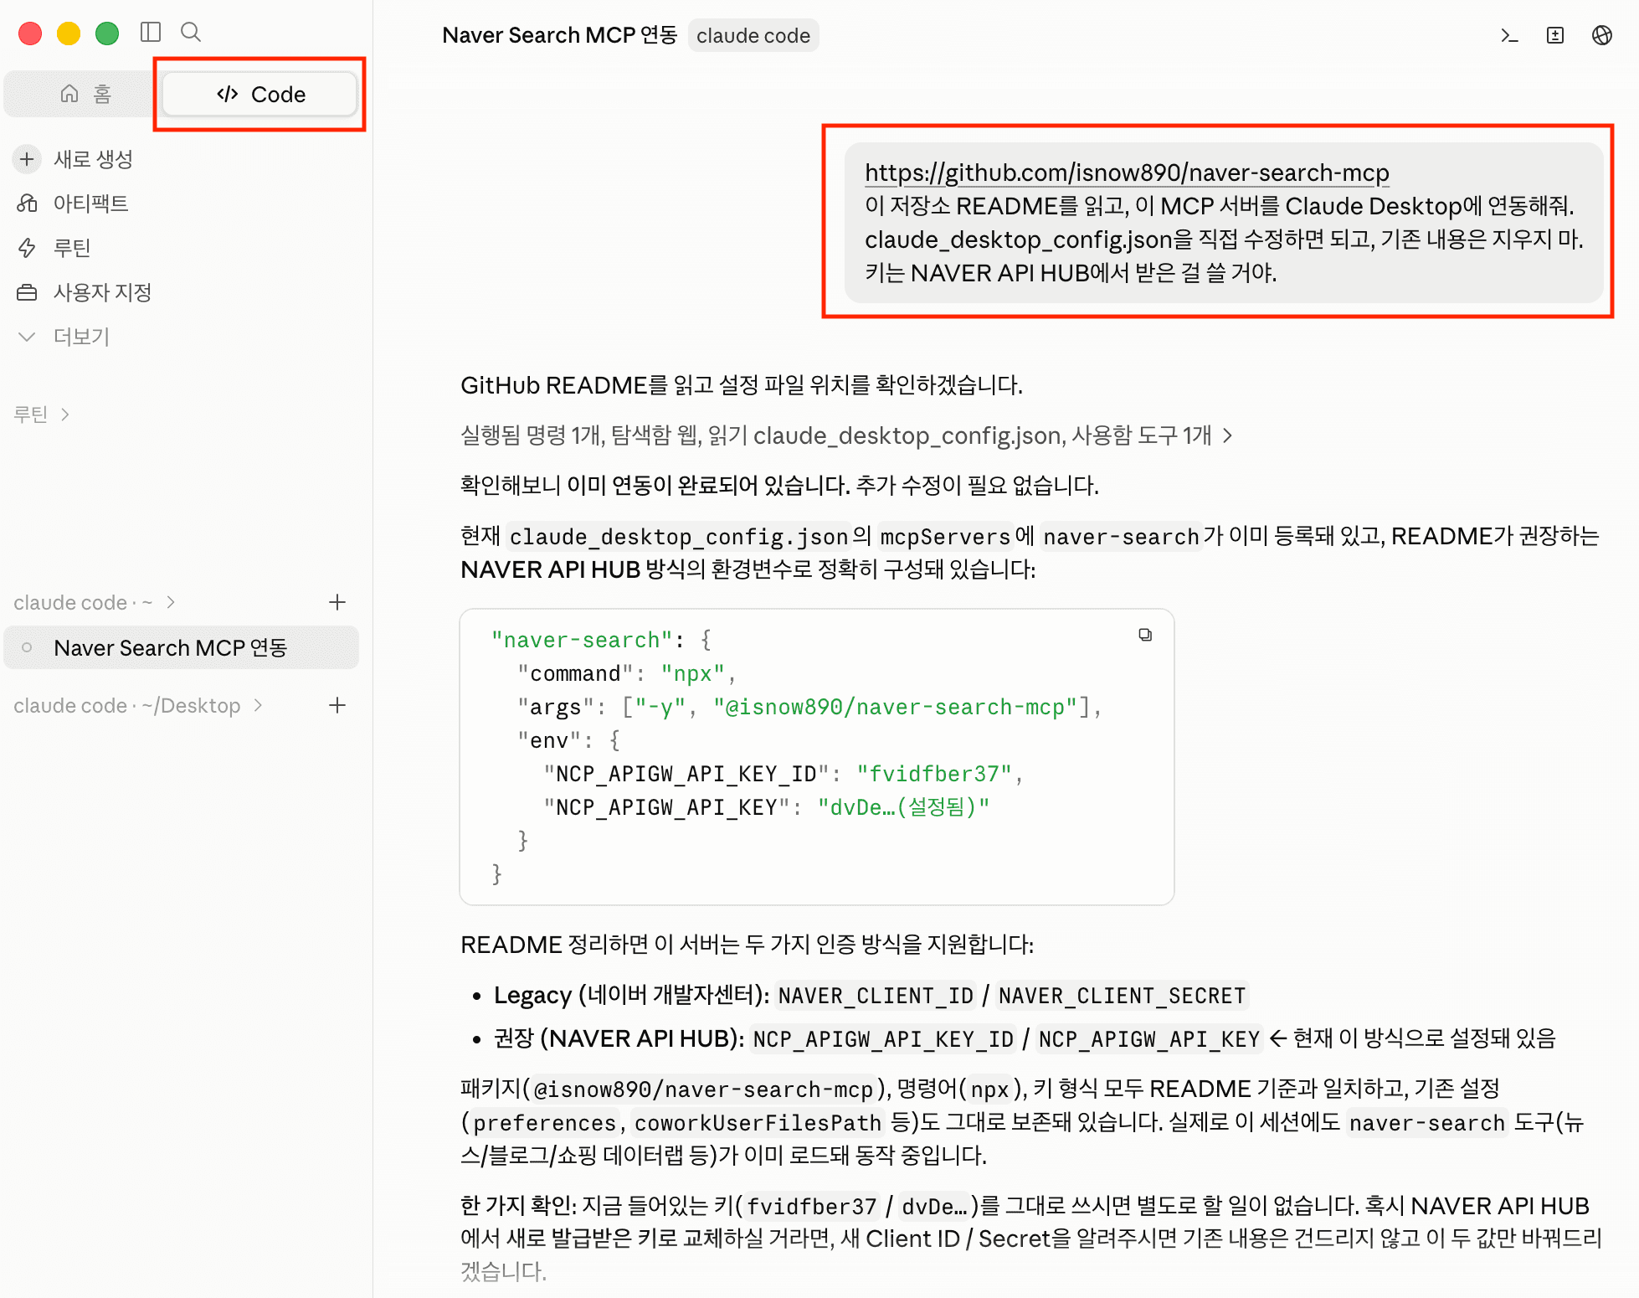Toggle the sidebar panel icon
The height and width of the screenshot is (1298, 1639).
point(151,33)
